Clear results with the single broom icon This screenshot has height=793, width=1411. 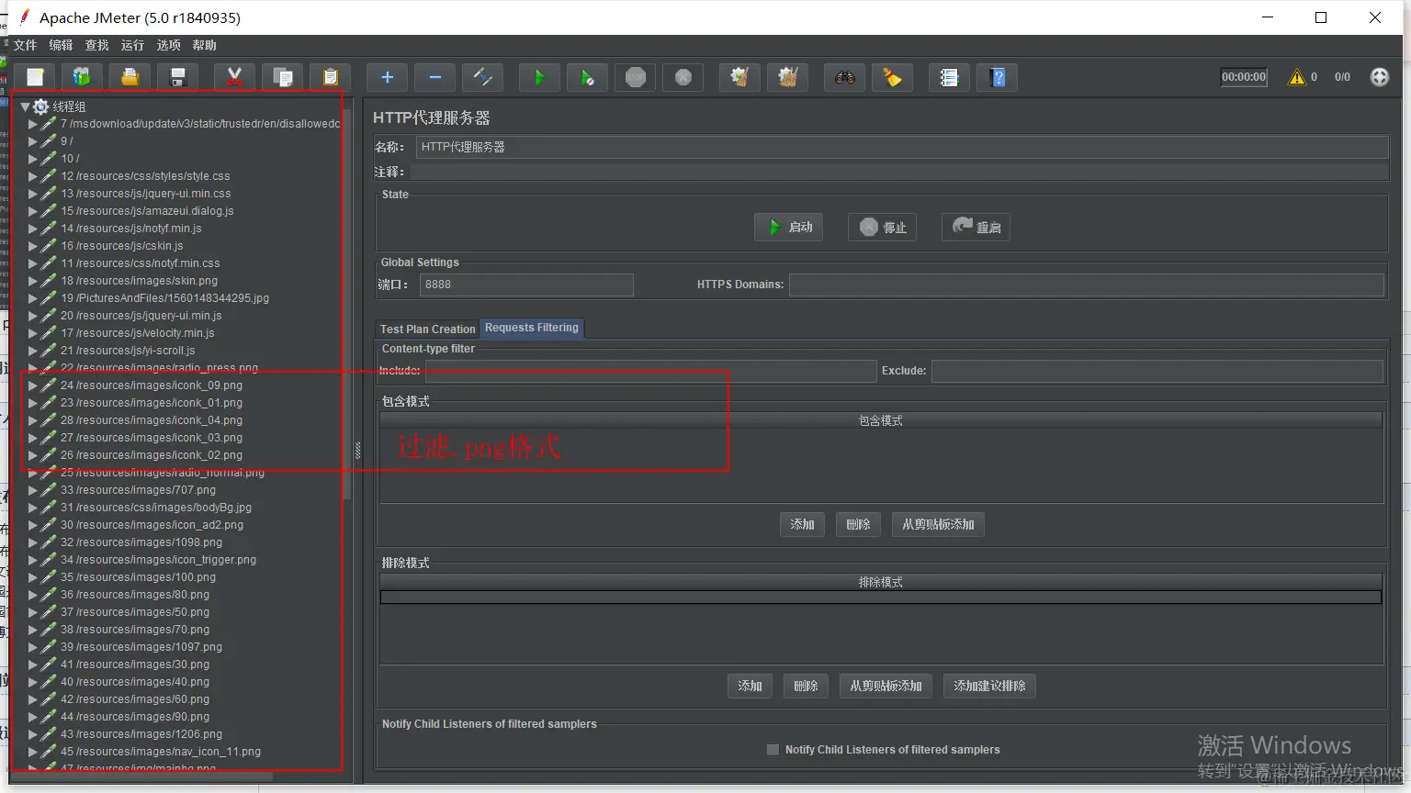pyautogui.click(x=740, y=78)
